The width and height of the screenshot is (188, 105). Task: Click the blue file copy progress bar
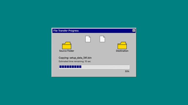point(94,67)
